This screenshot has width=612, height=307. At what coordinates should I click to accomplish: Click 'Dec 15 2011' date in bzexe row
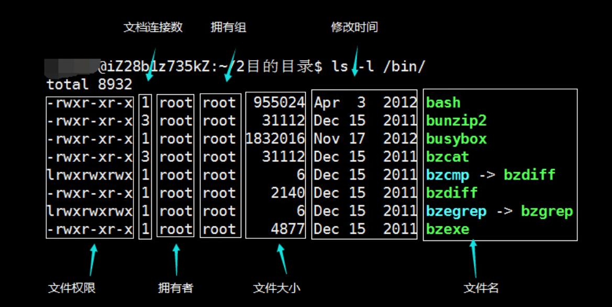[366, 229]
